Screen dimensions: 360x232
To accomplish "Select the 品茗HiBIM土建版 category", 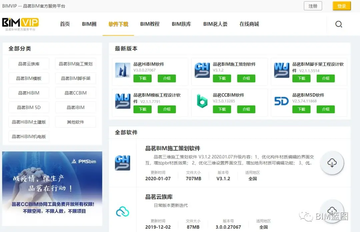I will coord(29,122).
